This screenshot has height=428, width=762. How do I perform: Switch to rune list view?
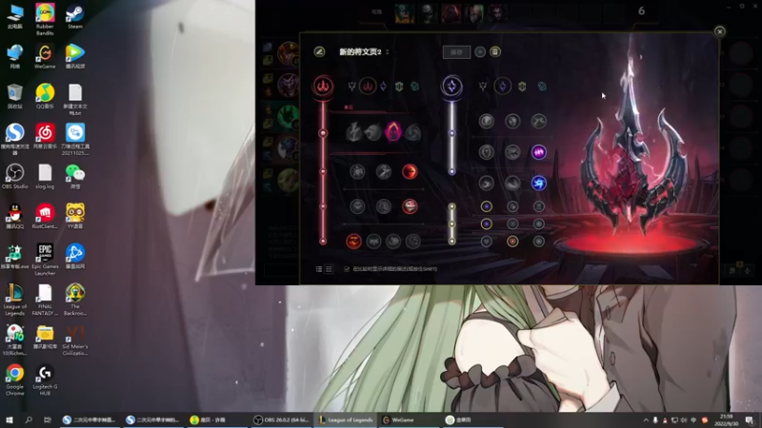coord(319,269)
